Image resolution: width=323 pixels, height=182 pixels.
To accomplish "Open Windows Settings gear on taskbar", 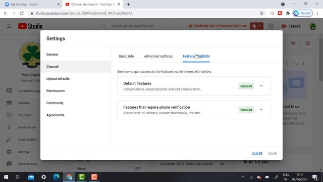I will pos(44,177).
